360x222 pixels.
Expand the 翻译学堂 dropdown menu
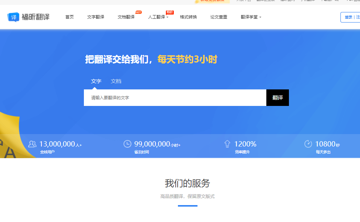click(x=249, y=17)
